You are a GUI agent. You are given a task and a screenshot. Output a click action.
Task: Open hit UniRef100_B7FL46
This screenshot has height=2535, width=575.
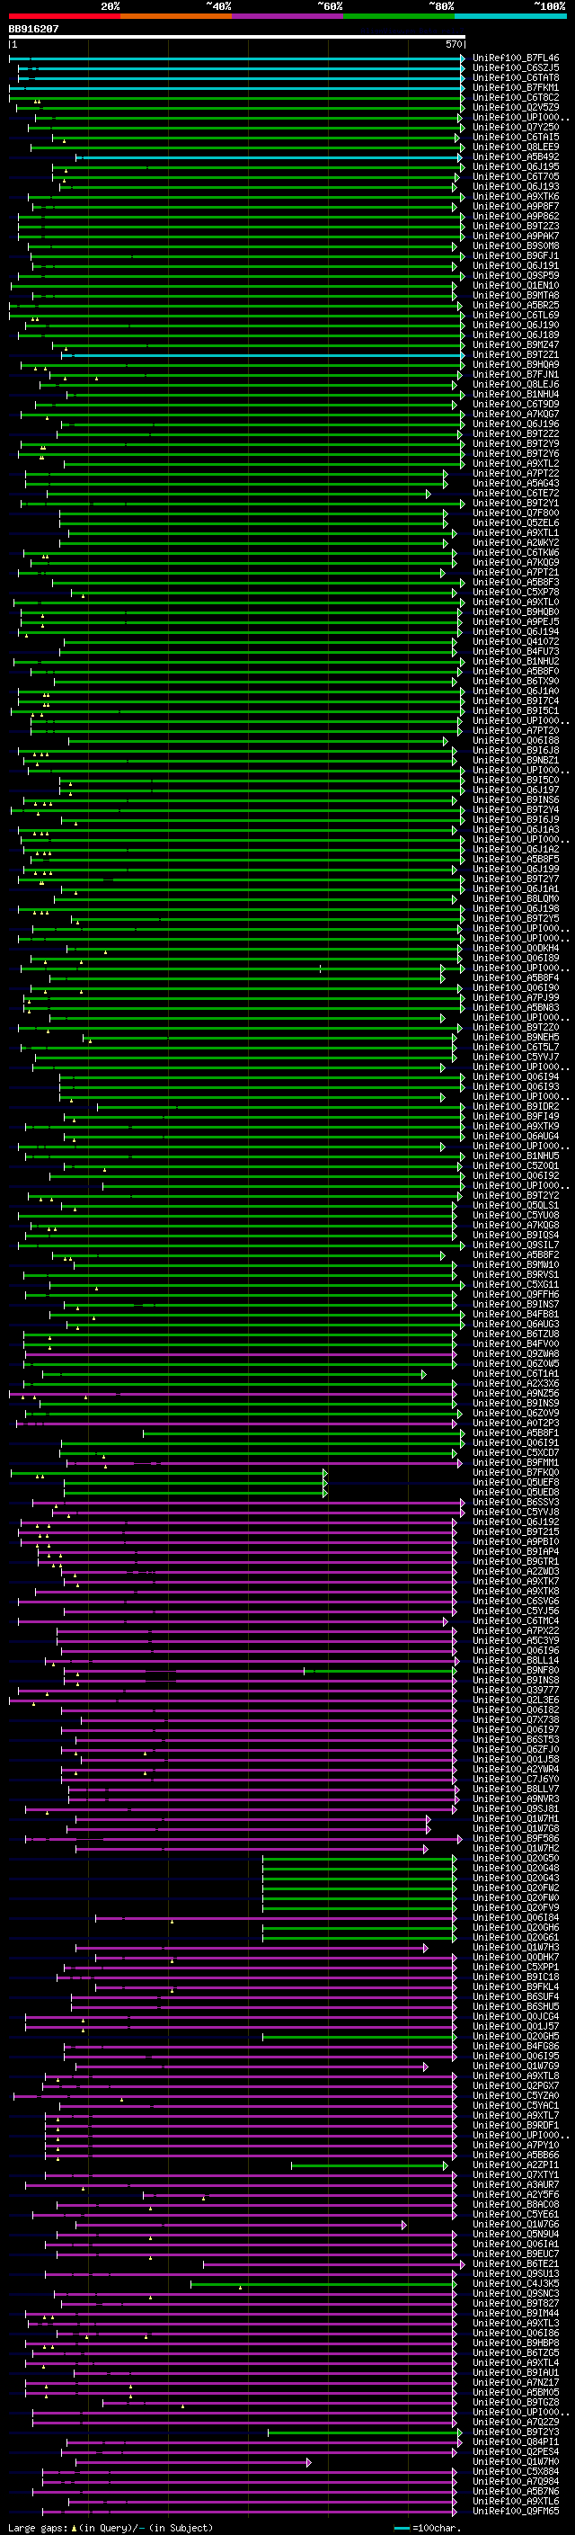point(516,58)
